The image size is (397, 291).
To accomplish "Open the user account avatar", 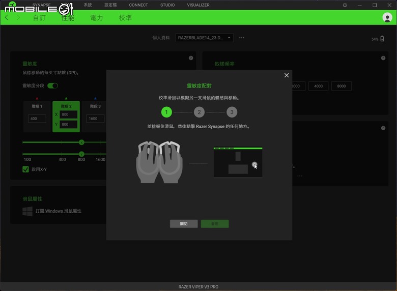I will 387,17.
